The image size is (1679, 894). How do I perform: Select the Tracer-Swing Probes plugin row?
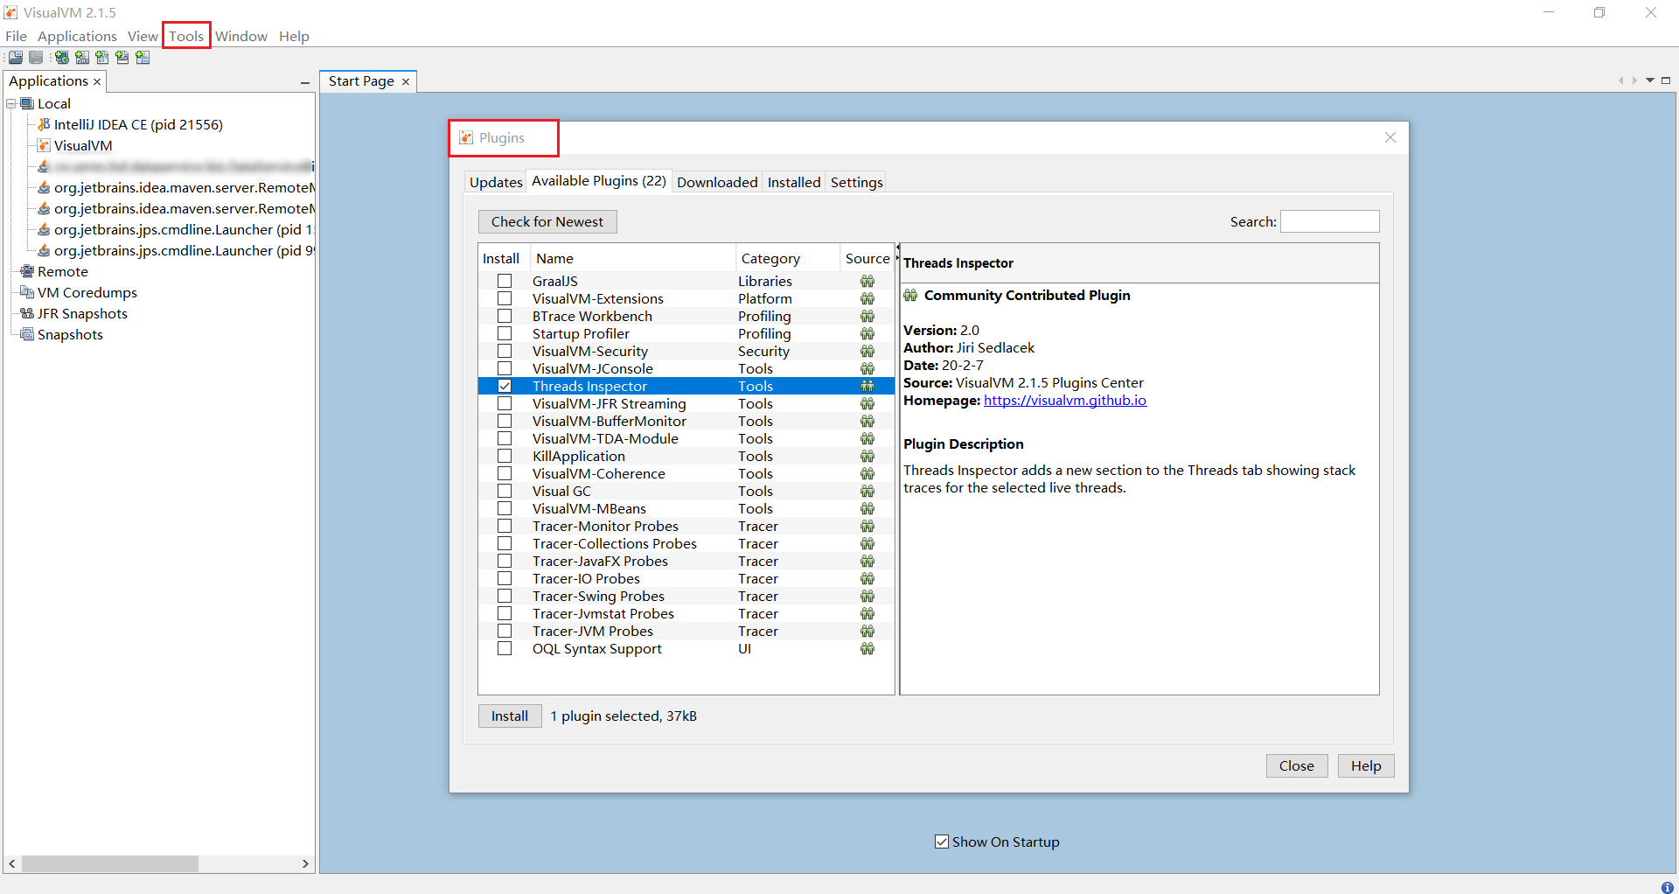[x=686, y=596]
